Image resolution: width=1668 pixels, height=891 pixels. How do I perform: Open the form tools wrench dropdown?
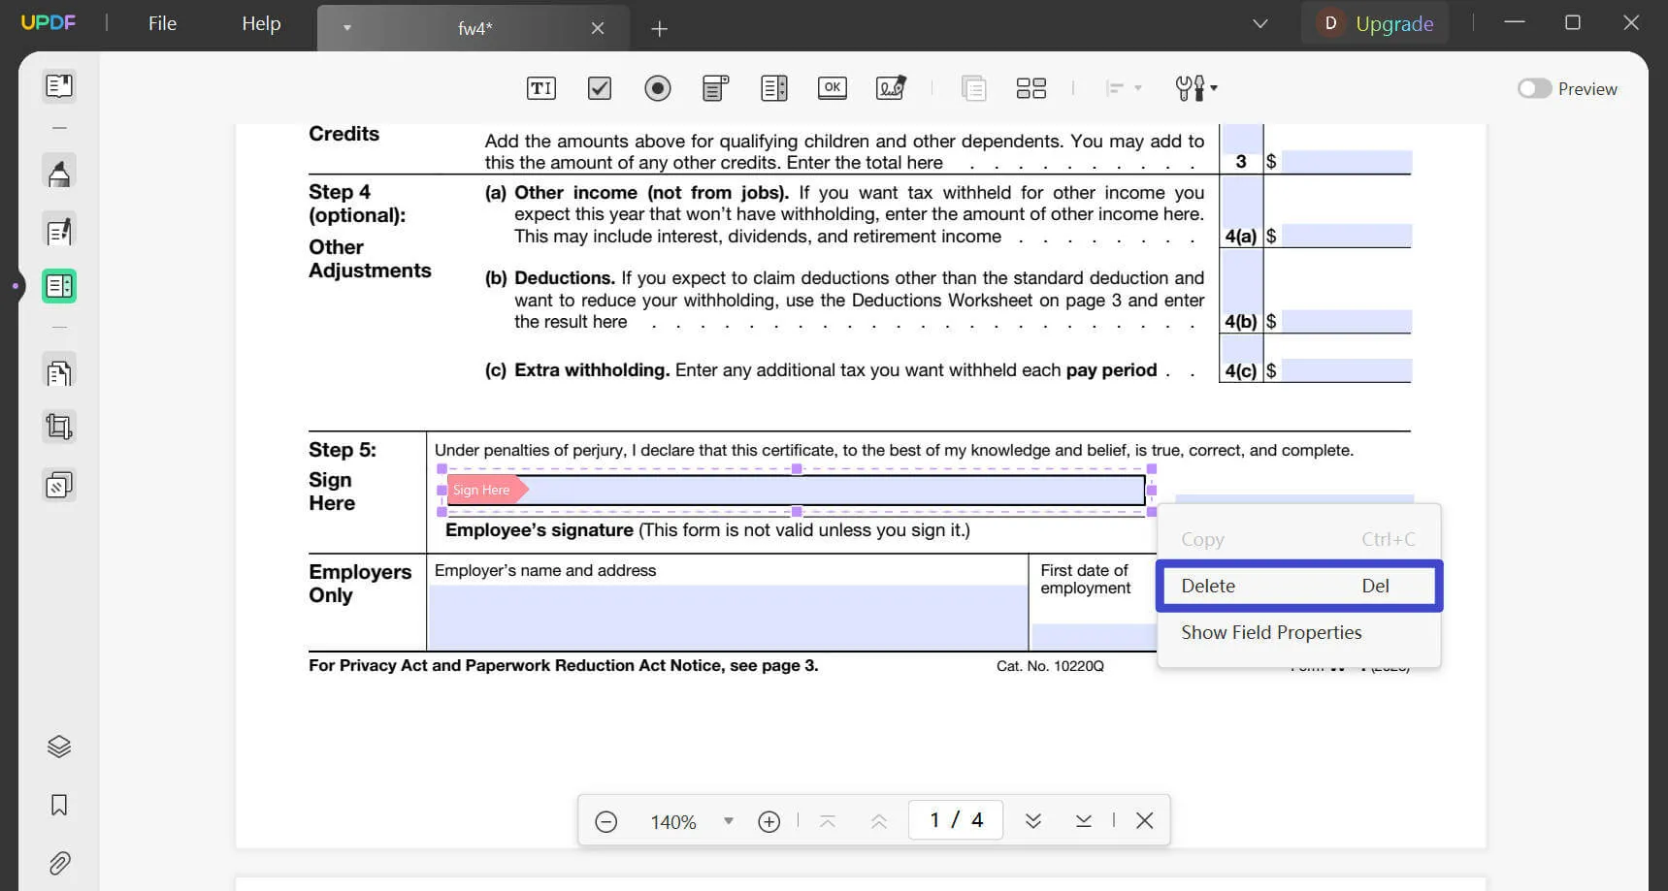(x=1195, y=88)
